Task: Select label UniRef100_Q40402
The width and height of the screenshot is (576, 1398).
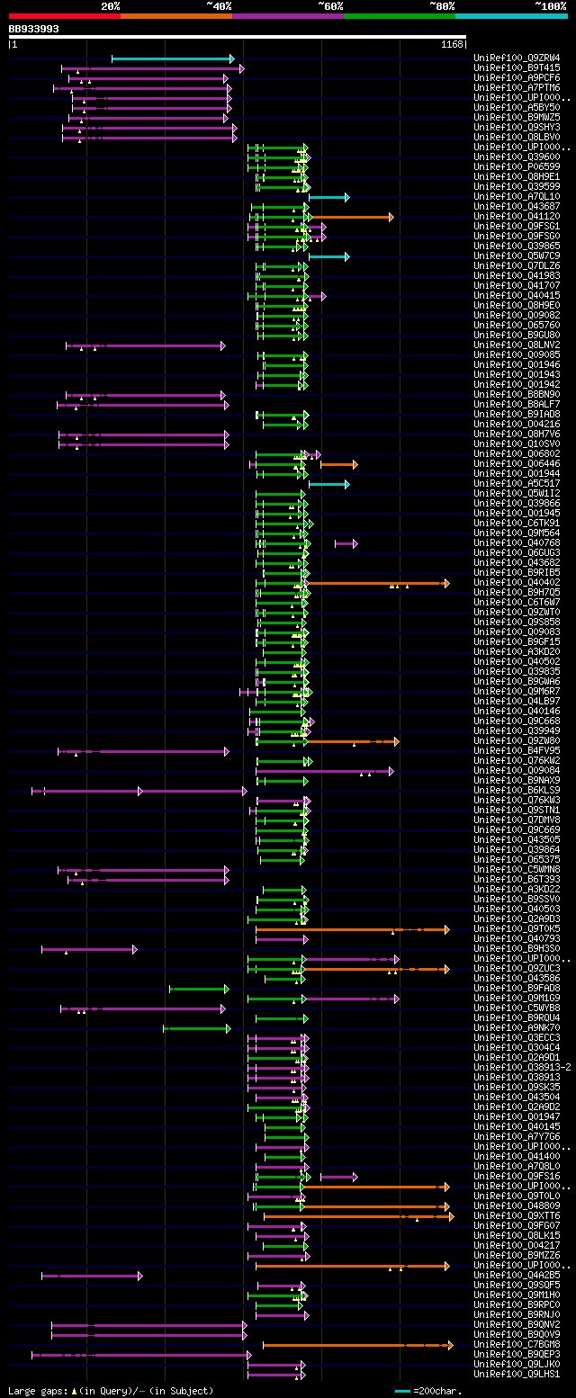Action: pos(517,582)
